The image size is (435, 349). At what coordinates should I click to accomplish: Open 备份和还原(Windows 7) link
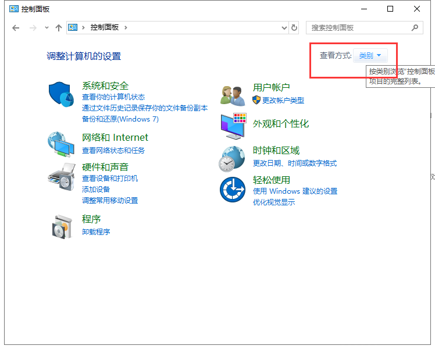point(120,119)
